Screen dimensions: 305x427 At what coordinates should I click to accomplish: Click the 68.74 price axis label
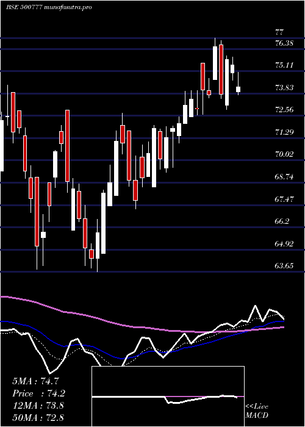pyautogui.click(x=284, y=177)
